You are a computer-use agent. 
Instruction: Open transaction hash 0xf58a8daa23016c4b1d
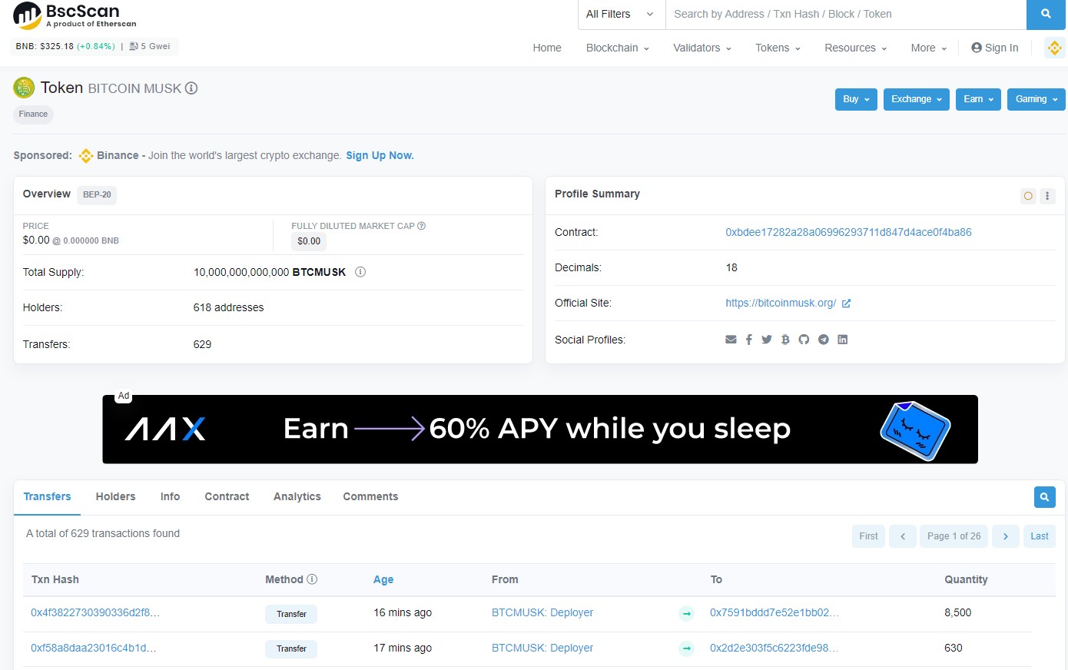94,648
